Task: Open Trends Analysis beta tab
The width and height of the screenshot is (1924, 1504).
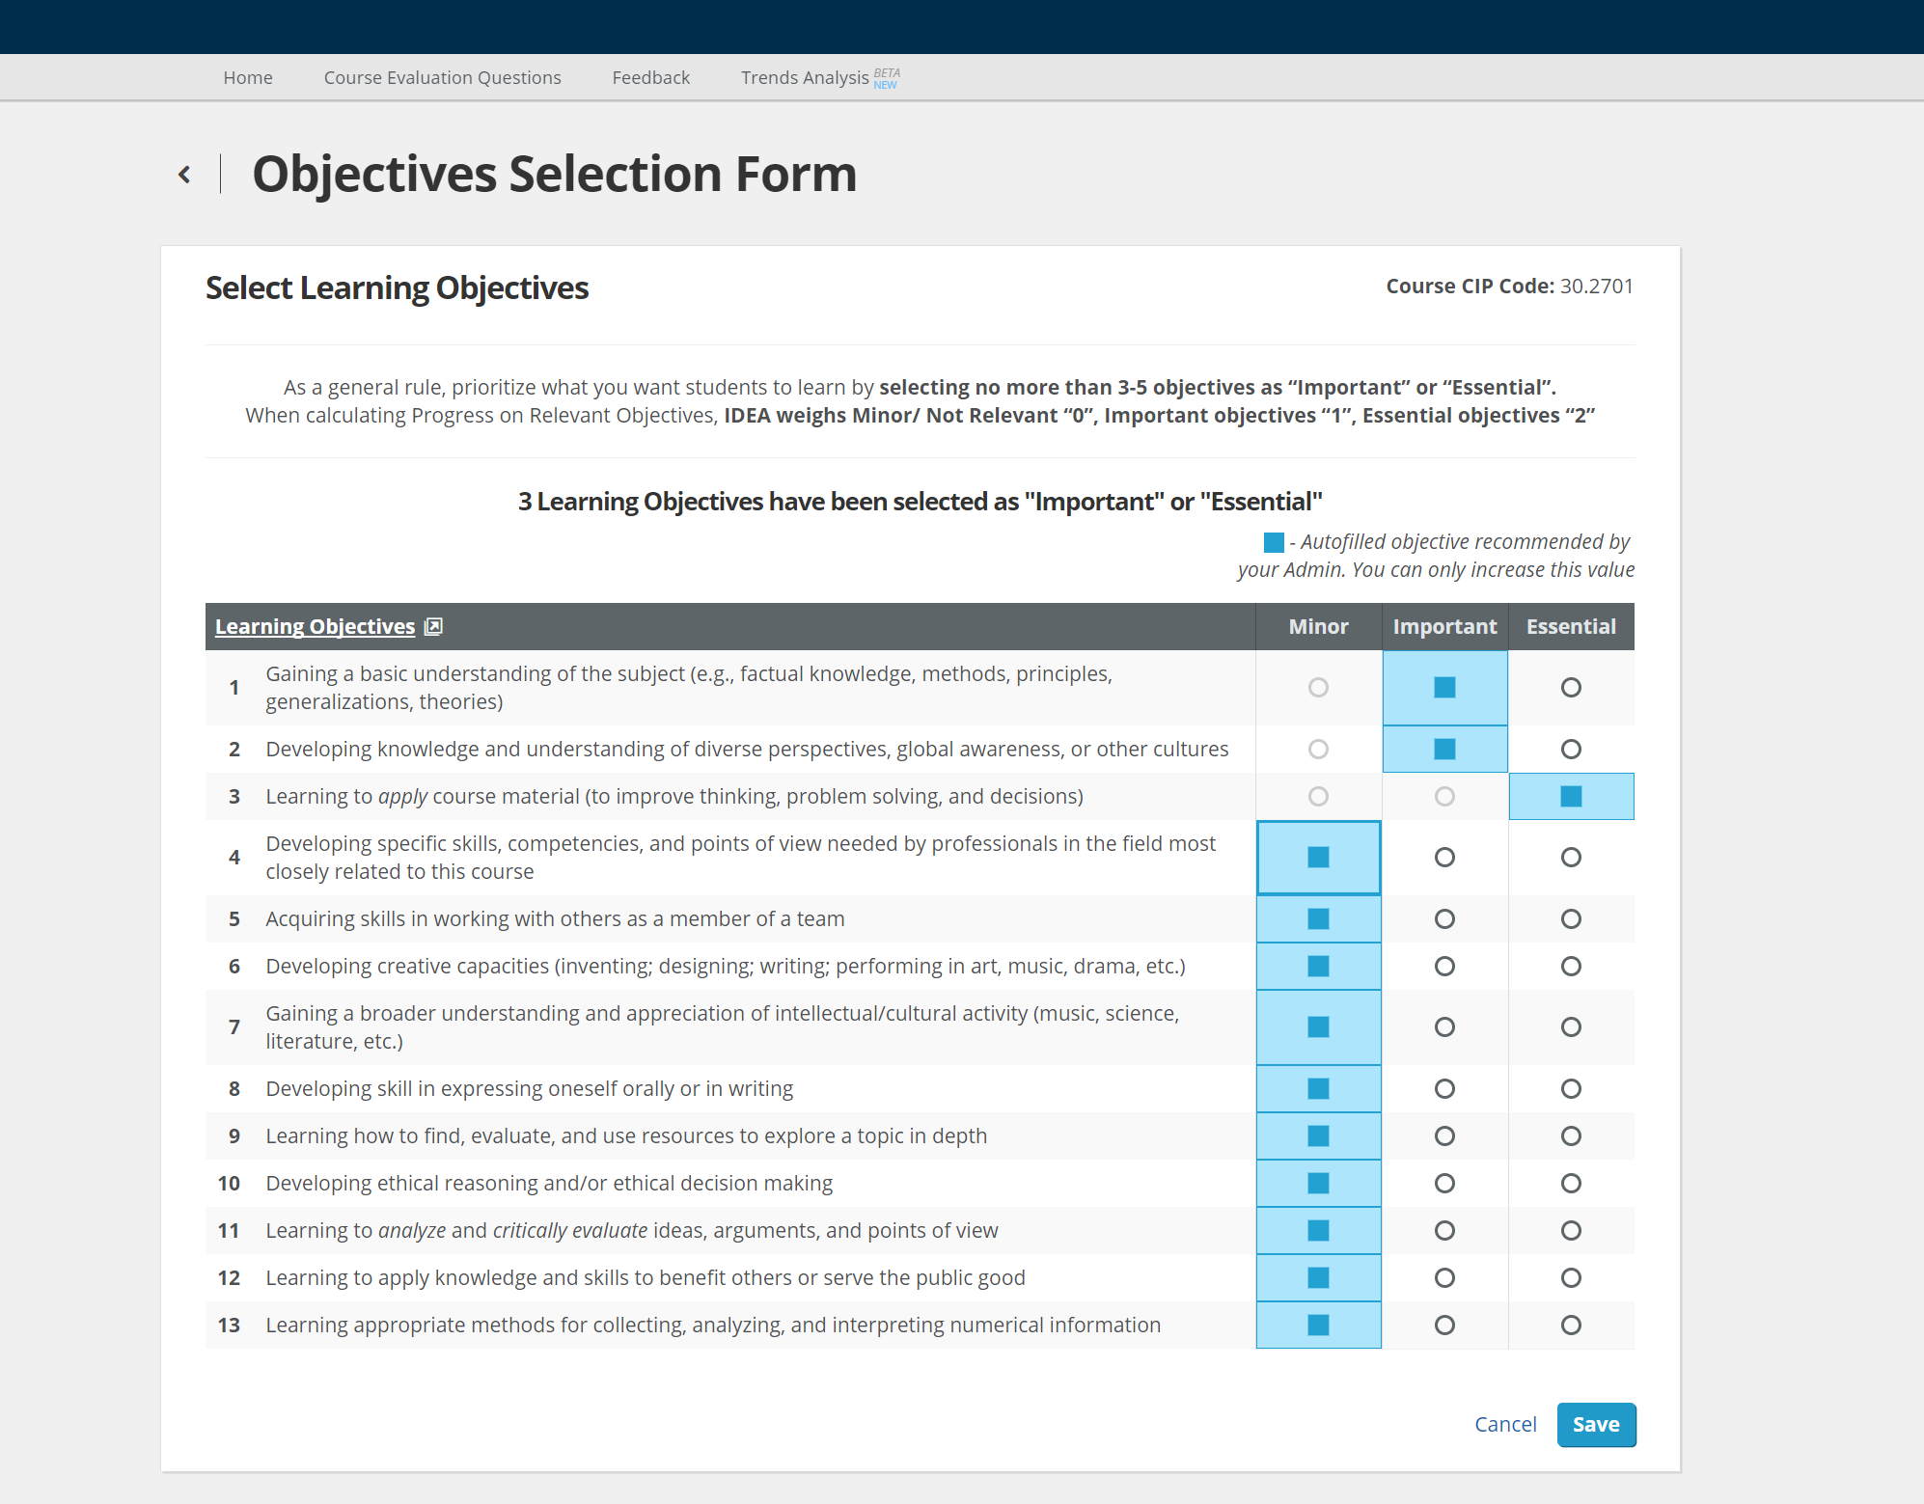Action: pos(806,77)
